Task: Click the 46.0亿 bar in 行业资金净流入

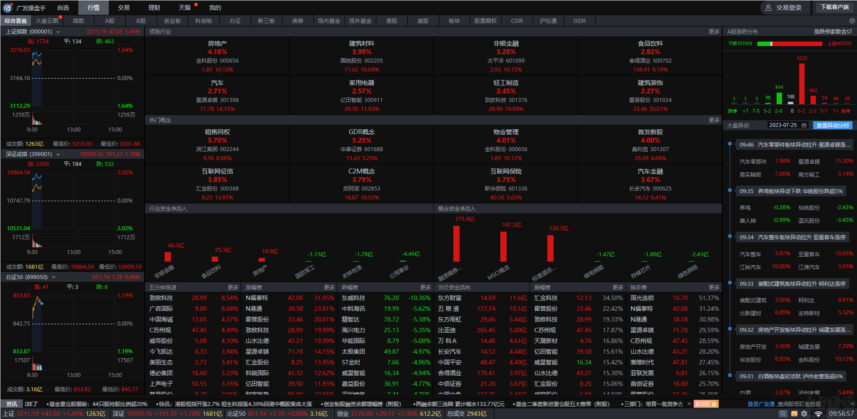Action: (x=168, y=257)
